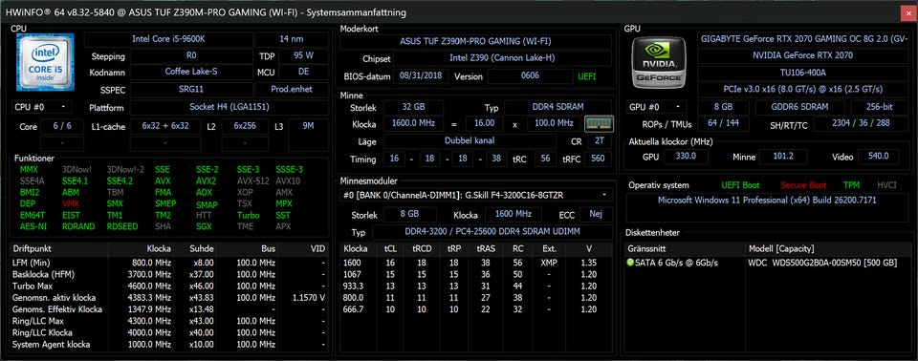Click the Suhde column header
The height and width of the screenshot is (361, 918).
pyautogui.click(x=195, y=248)
